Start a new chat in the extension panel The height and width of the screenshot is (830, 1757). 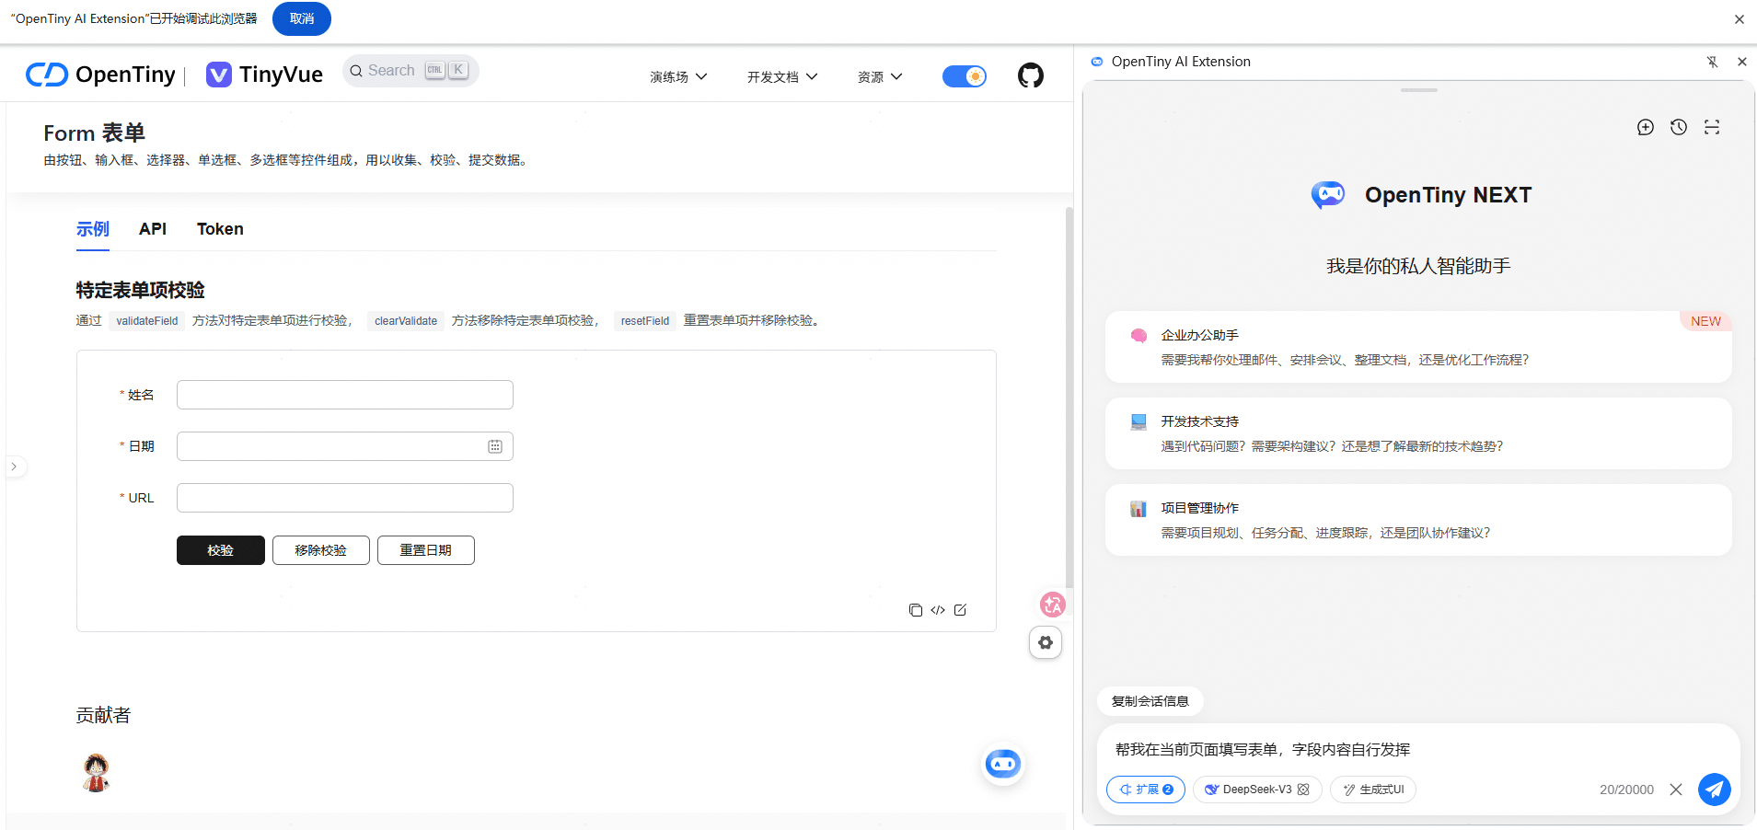[x=1646, y=127]
